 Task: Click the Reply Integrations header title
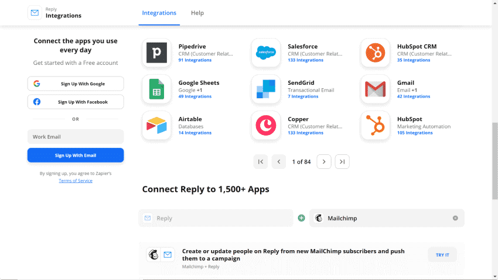point(63,16)
